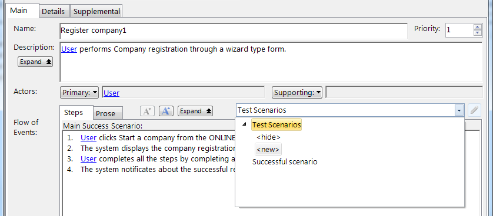Collapse the Test Scenarios tree node

[x=244, y=125]
